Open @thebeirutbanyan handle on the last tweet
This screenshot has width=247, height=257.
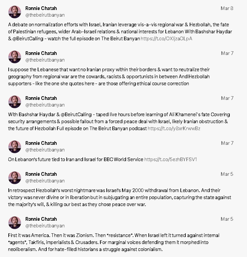(45, 226)
